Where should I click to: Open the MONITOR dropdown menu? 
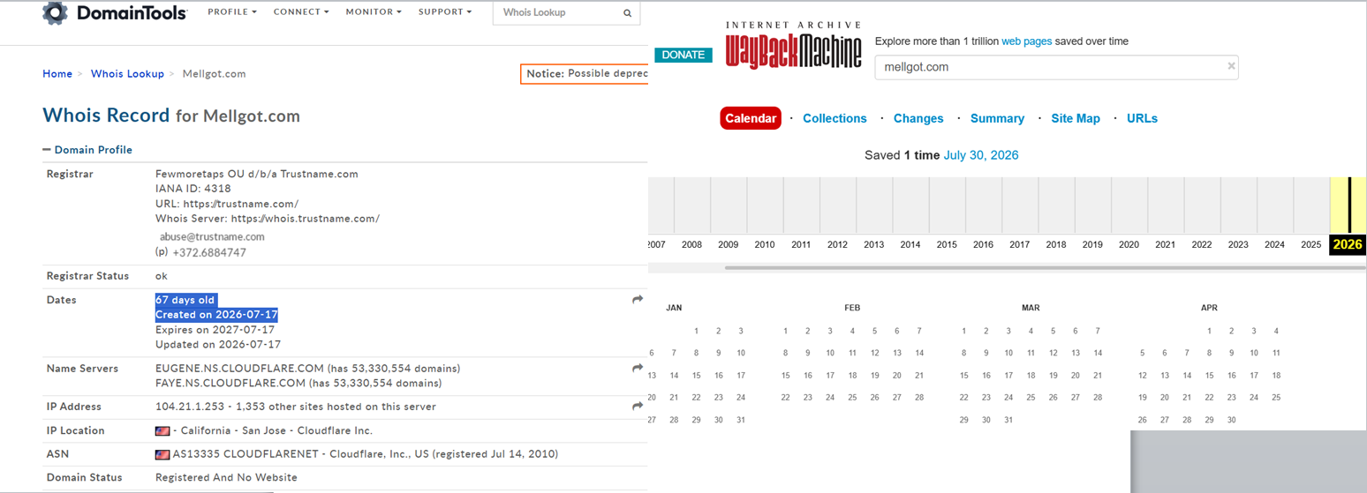coord(374,12)
